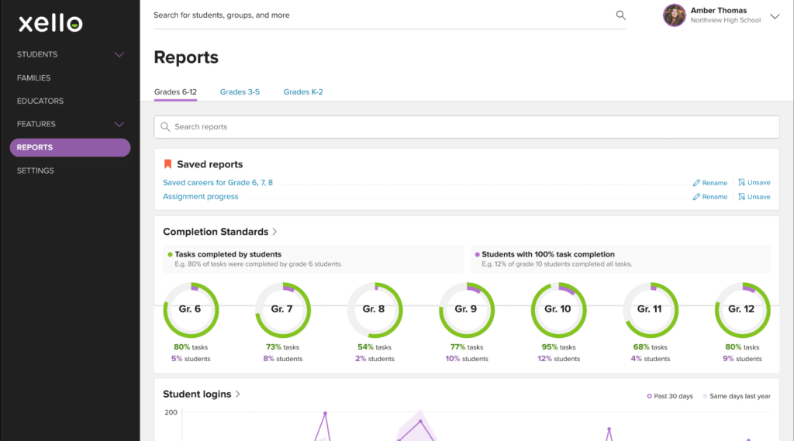Click bookmark icon next to Saved careers Unsave
794x441 pixels.
pyautogui.click(x=741, y=182)
